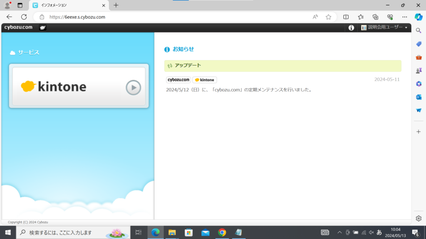This screenshot has height=239, width=426.
Task: Add this page to favorites star
Action: 328,17
